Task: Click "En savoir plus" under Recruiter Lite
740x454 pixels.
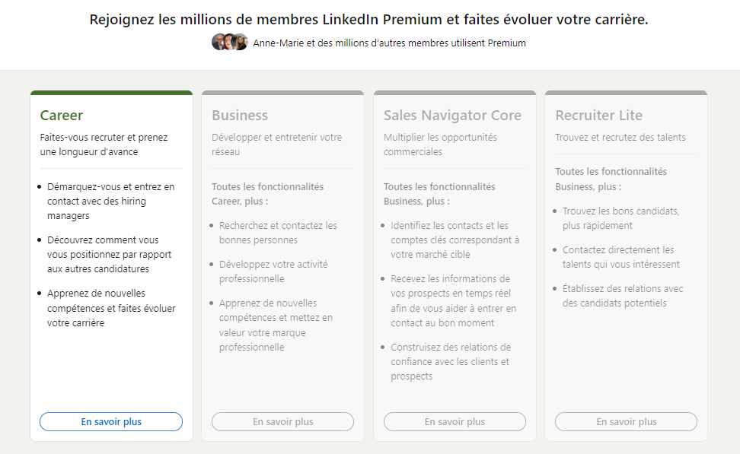Action: coord(626,421)
